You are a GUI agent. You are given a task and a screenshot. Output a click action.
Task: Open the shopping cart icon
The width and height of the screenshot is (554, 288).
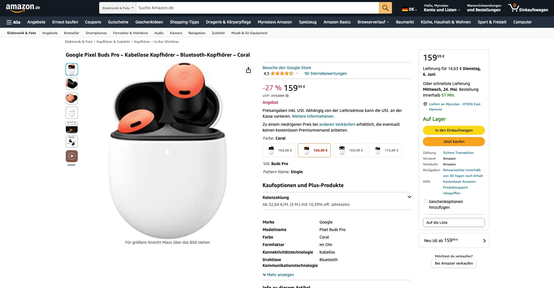pos(513,8)
